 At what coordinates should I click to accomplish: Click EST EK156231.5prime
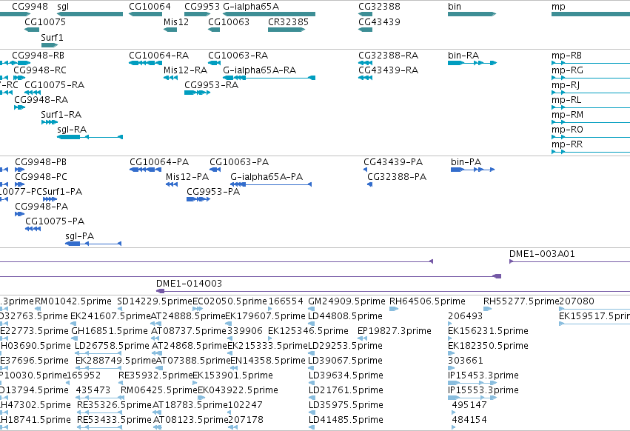click(x=488, y=331)
